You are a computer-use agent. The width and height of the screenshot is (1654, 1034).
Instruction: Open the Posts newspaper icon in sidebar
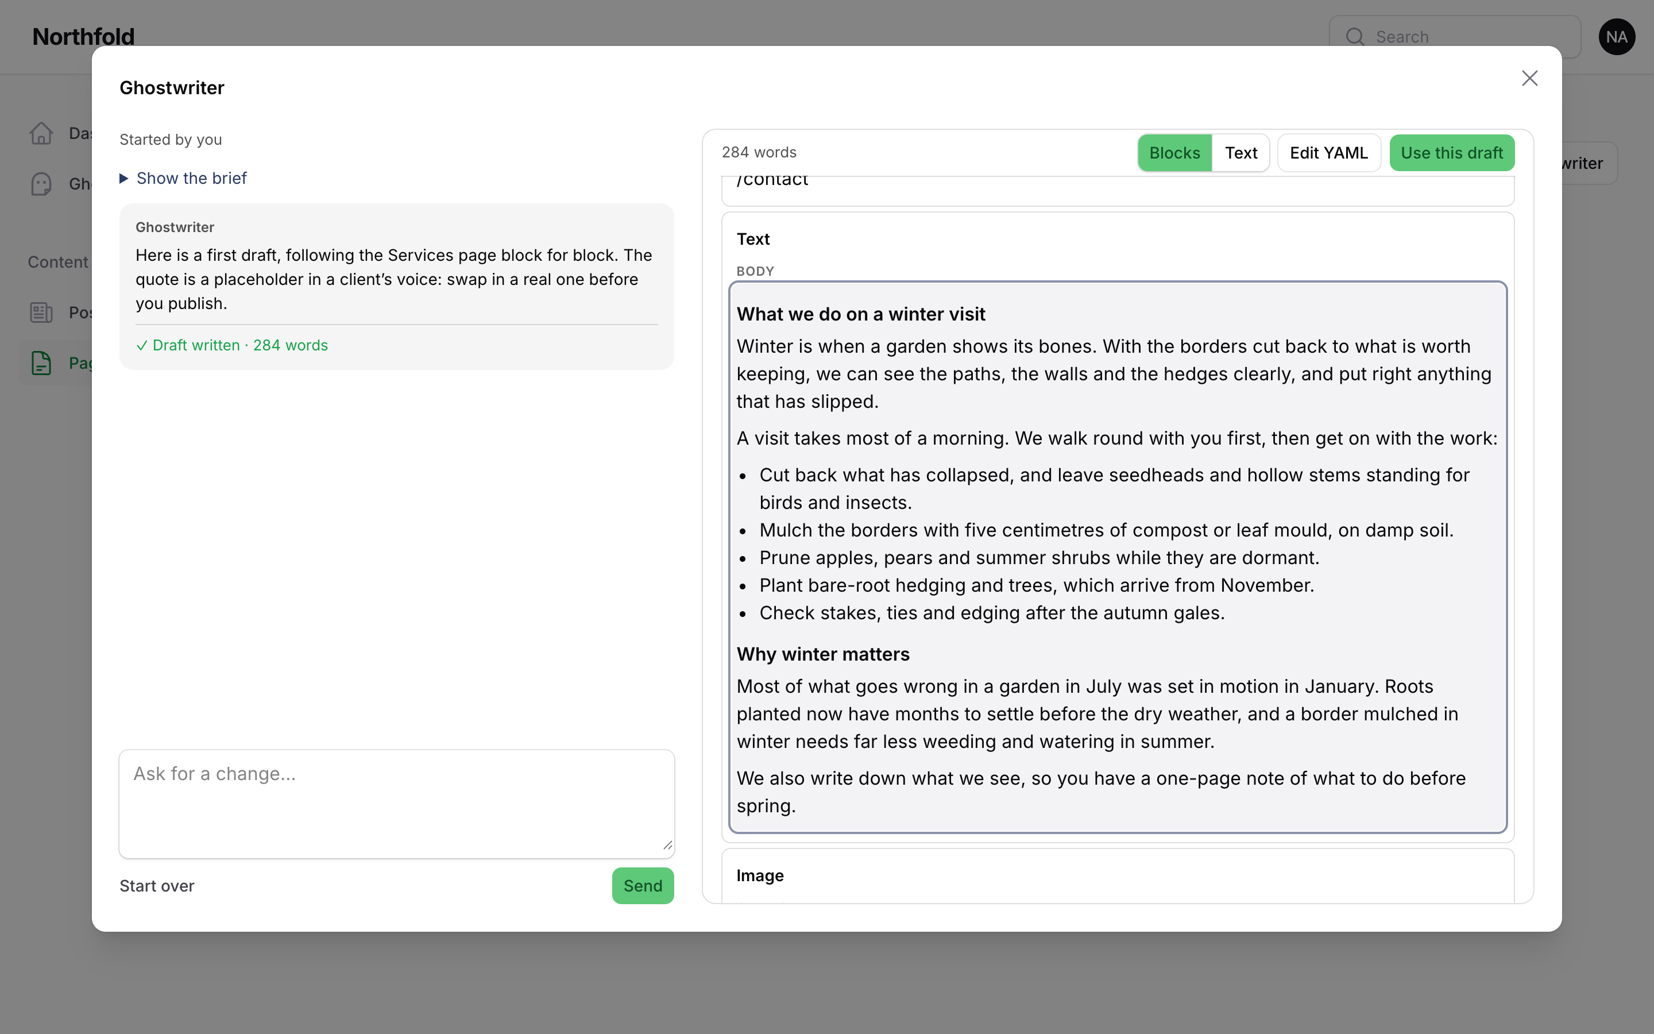(x=41, y=312)
